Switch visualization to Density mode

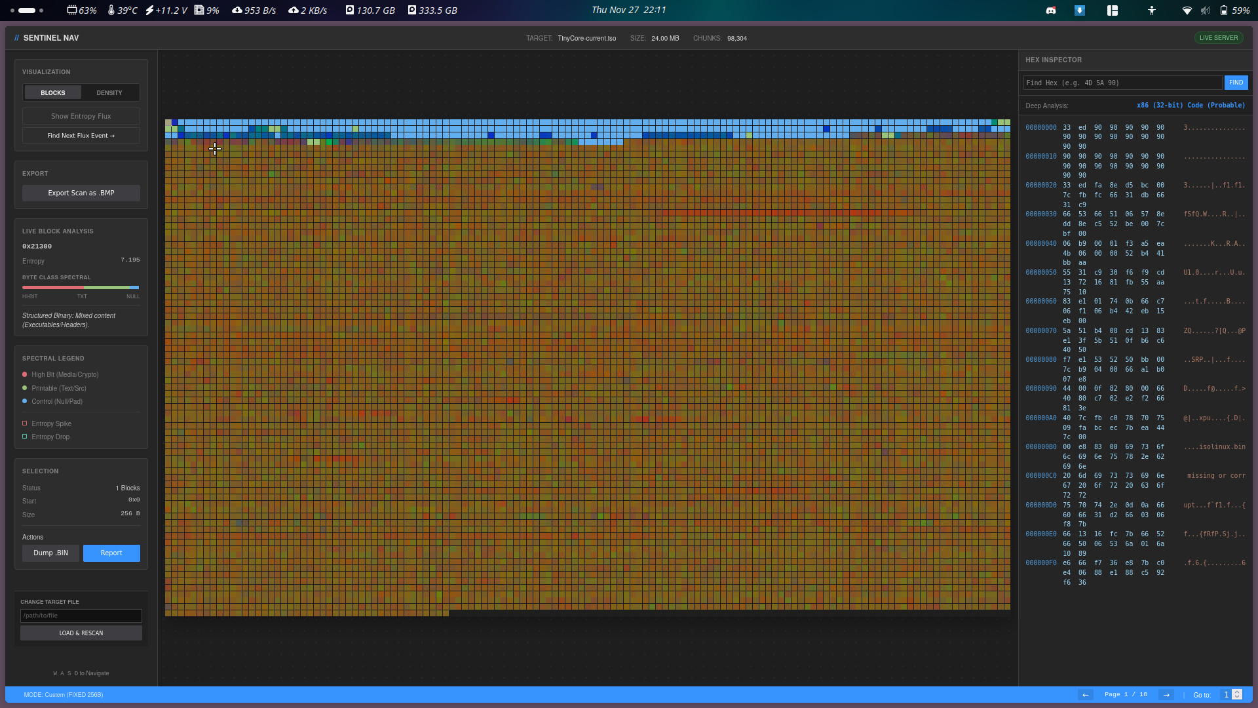(109, 92)
